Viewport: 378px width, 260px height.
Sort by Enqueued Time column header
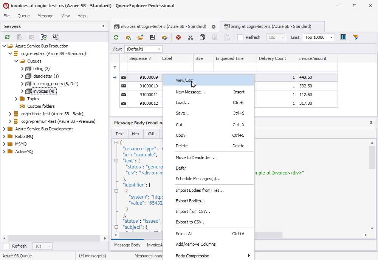[235, 58]
